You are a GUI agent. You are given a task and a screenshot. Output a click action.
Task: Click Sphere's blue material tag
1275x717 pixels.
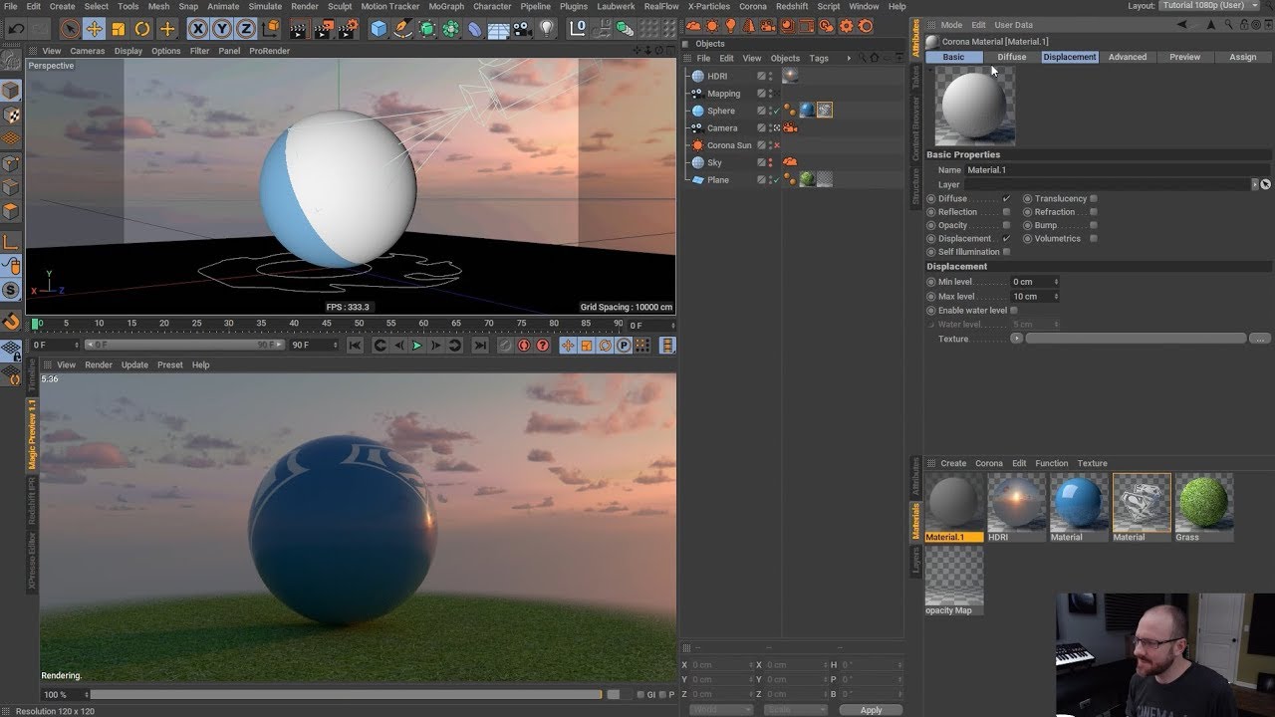point(806,111)
